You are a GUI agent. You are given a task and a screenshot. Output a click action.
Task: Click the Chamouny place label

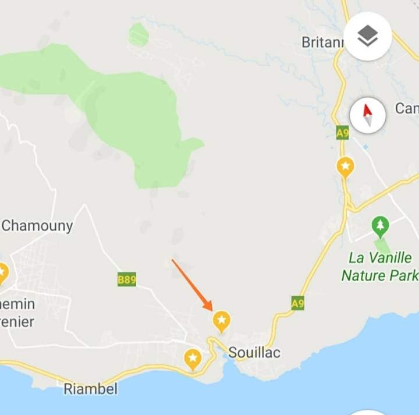click(37, 226)
